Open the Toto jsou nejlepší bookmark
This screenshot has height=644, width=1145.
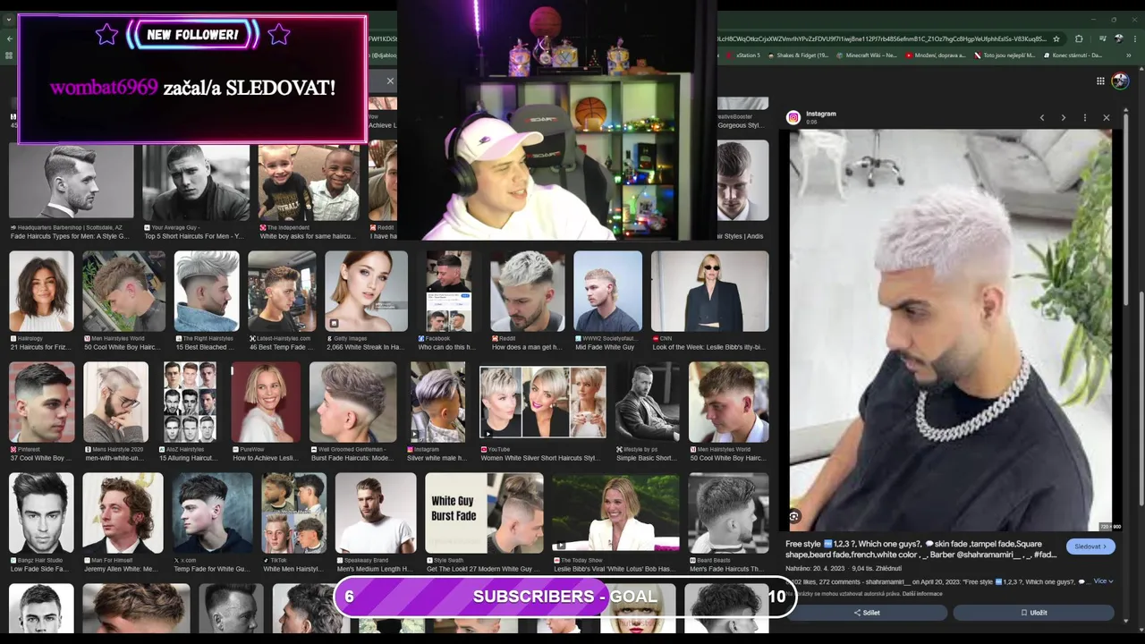tap(1005, 55)
